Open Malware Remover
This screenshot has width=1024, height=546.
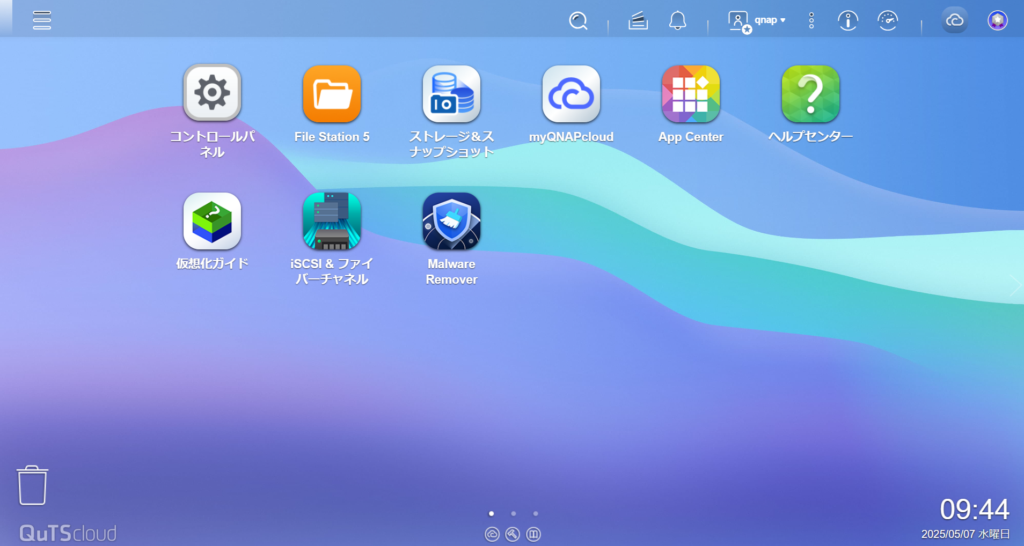point(451,239)
